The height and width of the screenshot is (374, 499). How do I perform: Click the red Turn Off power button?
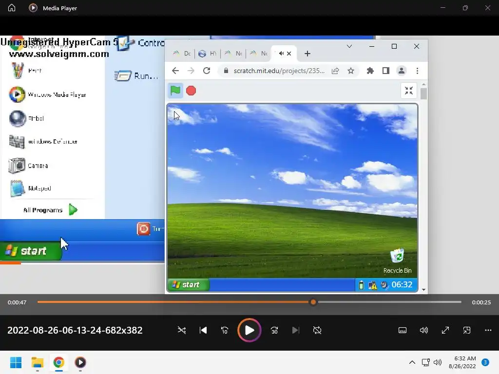click(143, 229)
